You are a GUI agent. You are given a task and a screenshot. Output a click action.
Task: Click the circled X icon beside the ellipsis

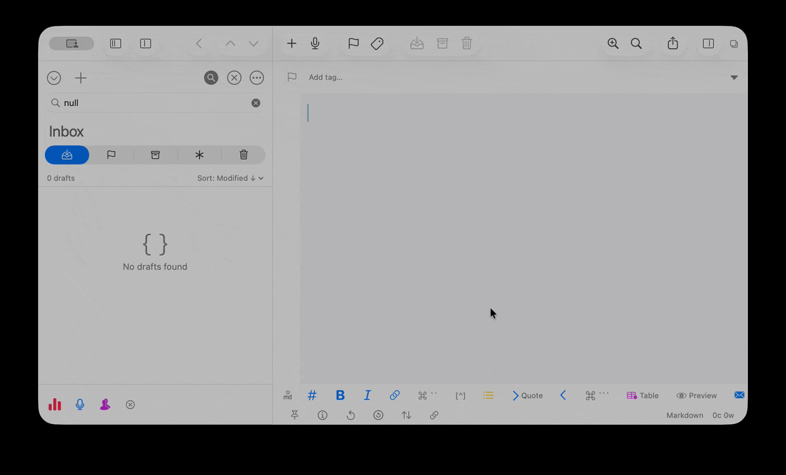(x=234, y=77)
